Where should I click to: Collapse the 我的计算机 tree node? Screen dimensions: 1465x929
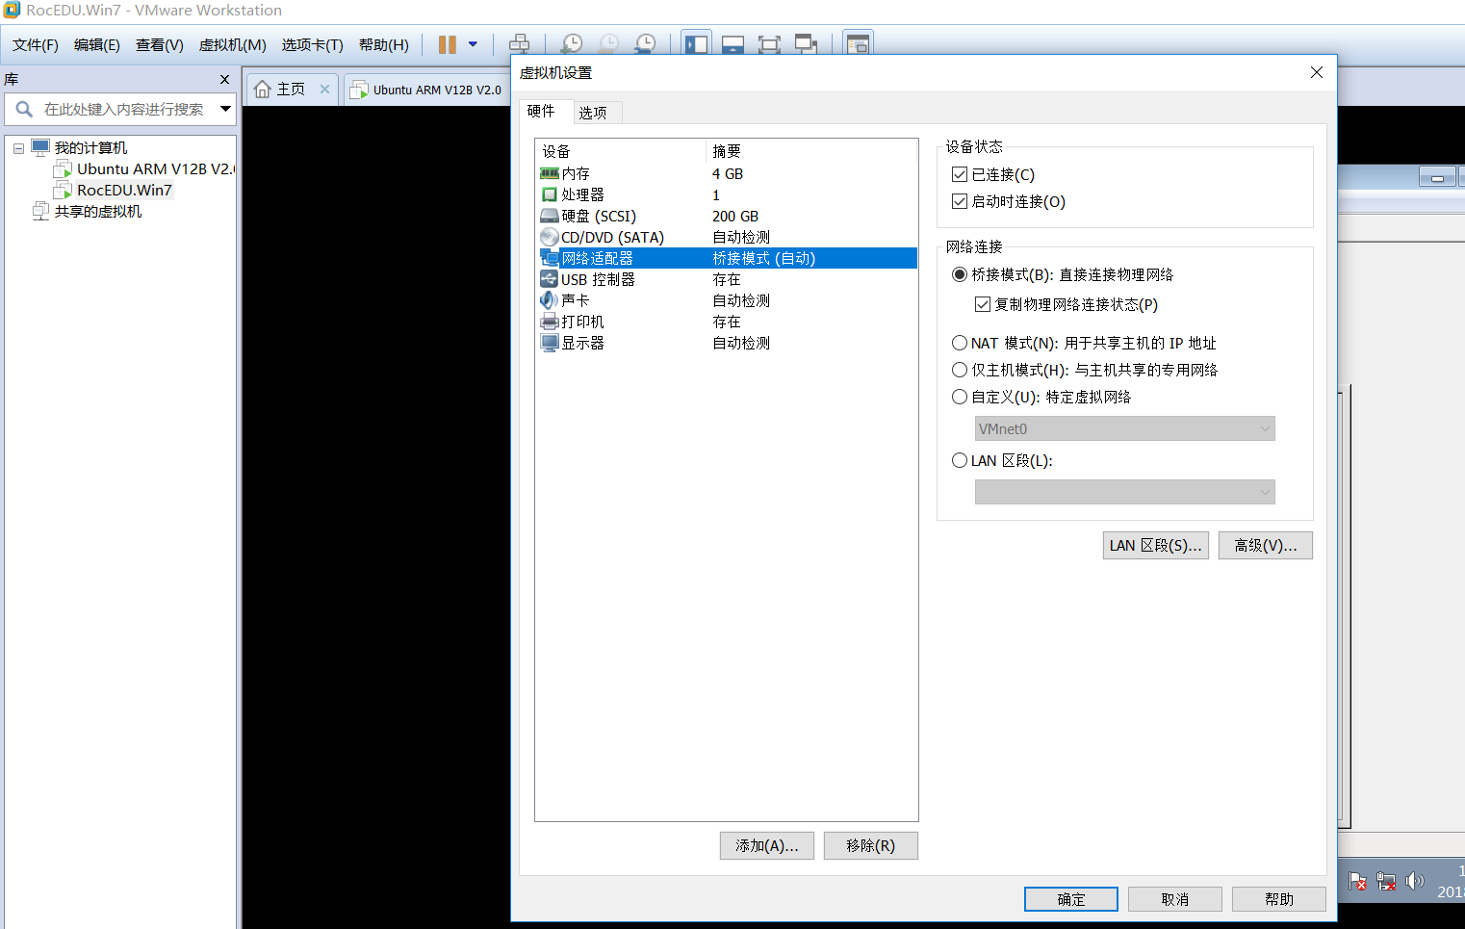tap(18, 148)
